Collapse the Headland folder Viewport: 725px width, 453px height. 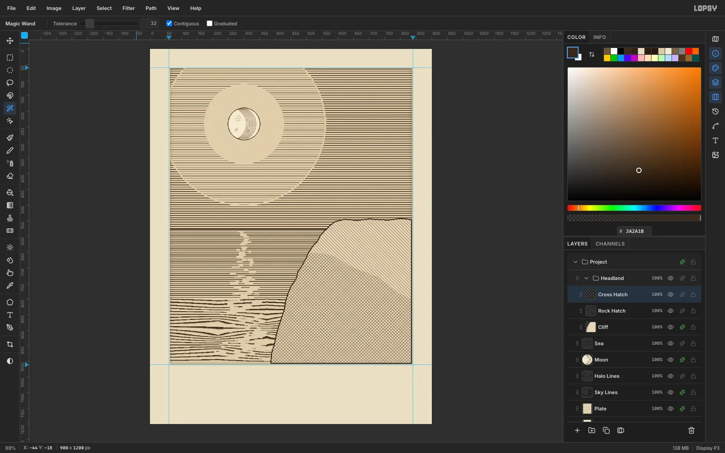point(586,278)
